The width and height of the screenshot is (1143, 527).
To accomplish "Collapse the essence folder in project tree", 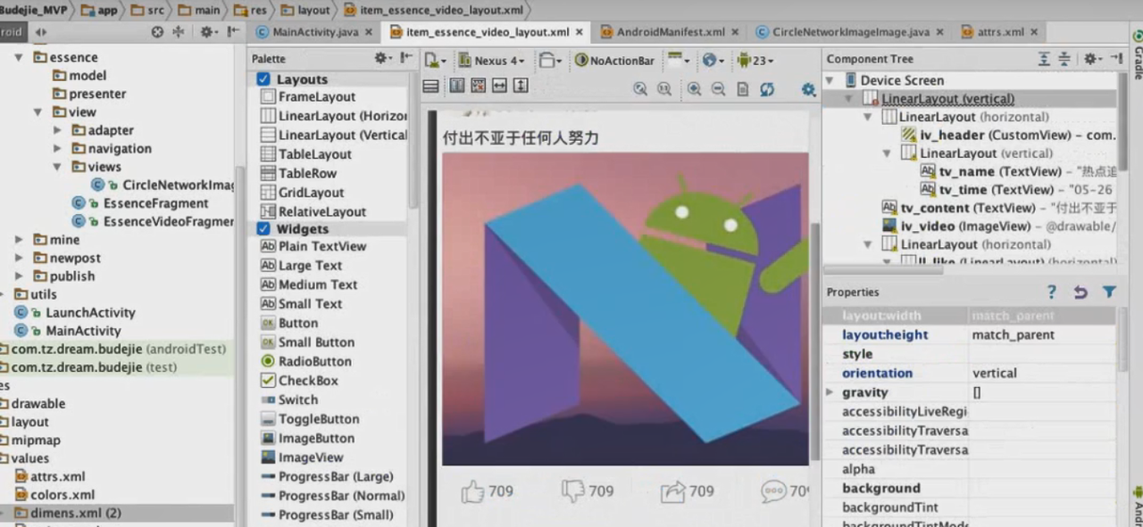I will click(x=19, y=57).
